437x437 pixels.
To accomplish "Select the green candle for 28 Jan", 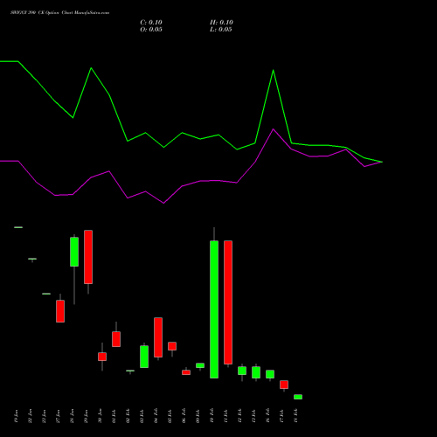I will click(74, 252).
